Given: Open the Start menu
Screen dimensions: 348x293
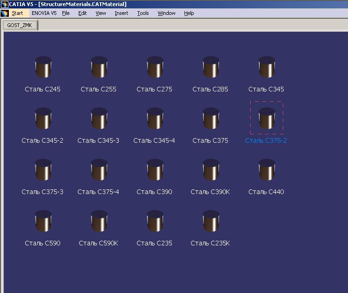Looking at the screenshot, I should click(17, 14).
